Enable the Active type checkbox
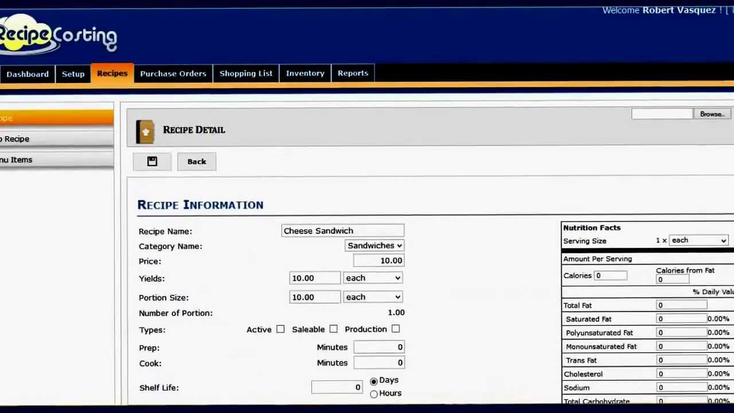The height and width of the screenshot is (413, 734). pos(280,329)
